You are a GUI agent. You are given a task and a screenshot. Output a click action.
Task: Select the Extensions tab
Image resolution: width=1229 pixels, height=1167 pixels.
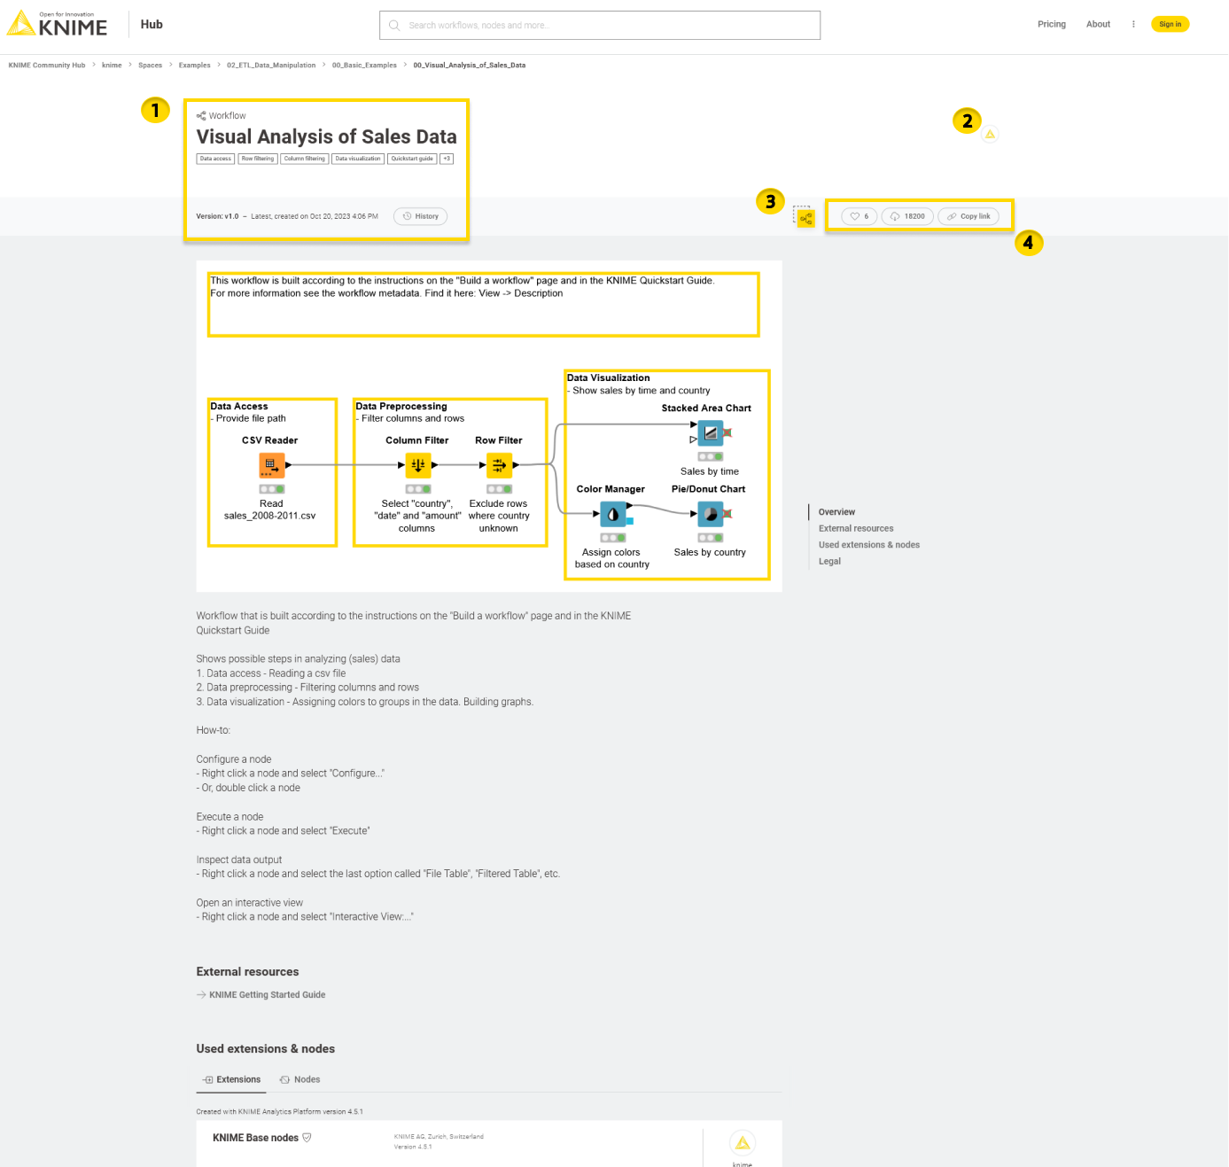[232, 1079]
